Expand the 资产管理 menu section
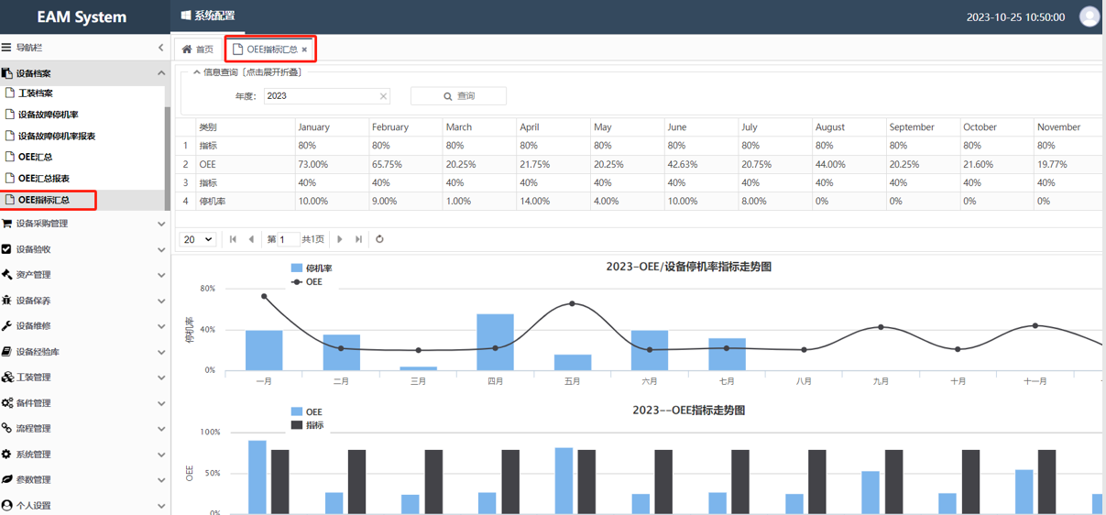1106x515 pixels. (82, 275)
